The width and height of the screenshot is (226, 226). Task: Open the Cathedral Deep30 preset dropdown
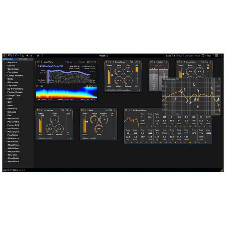[50, 66]
